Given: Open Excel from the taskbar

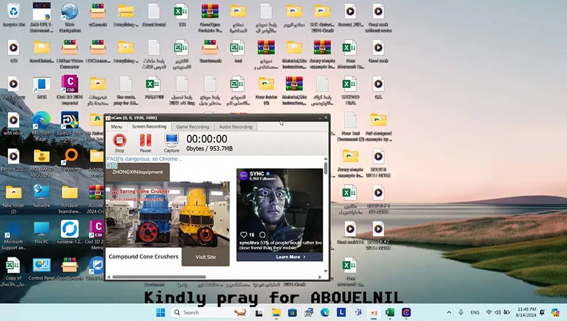Looking at the screenshot, I should tap(390, 313).
